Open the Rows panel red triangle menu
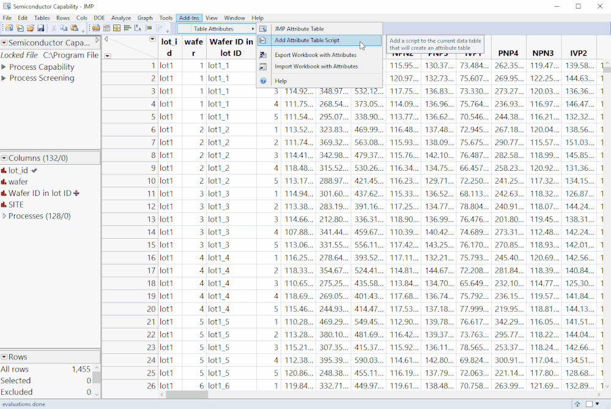The image size is (611, 409). (4, 357)
